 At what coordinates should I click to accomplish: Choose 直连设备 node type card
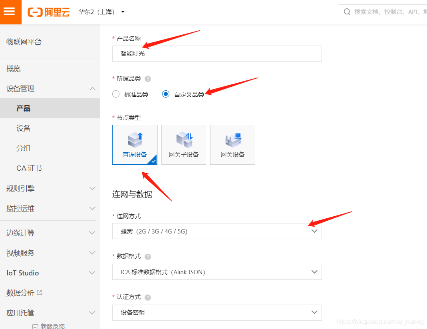[x=135, y=145]
